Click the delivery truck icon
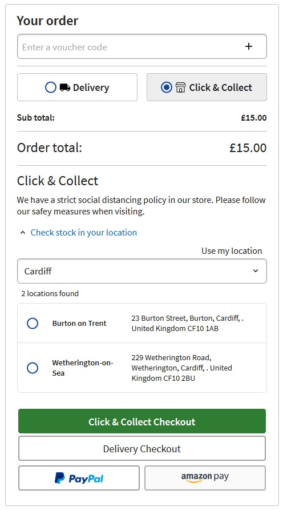The height and width of the screenshot is (510, 283). tap(65, 87)
